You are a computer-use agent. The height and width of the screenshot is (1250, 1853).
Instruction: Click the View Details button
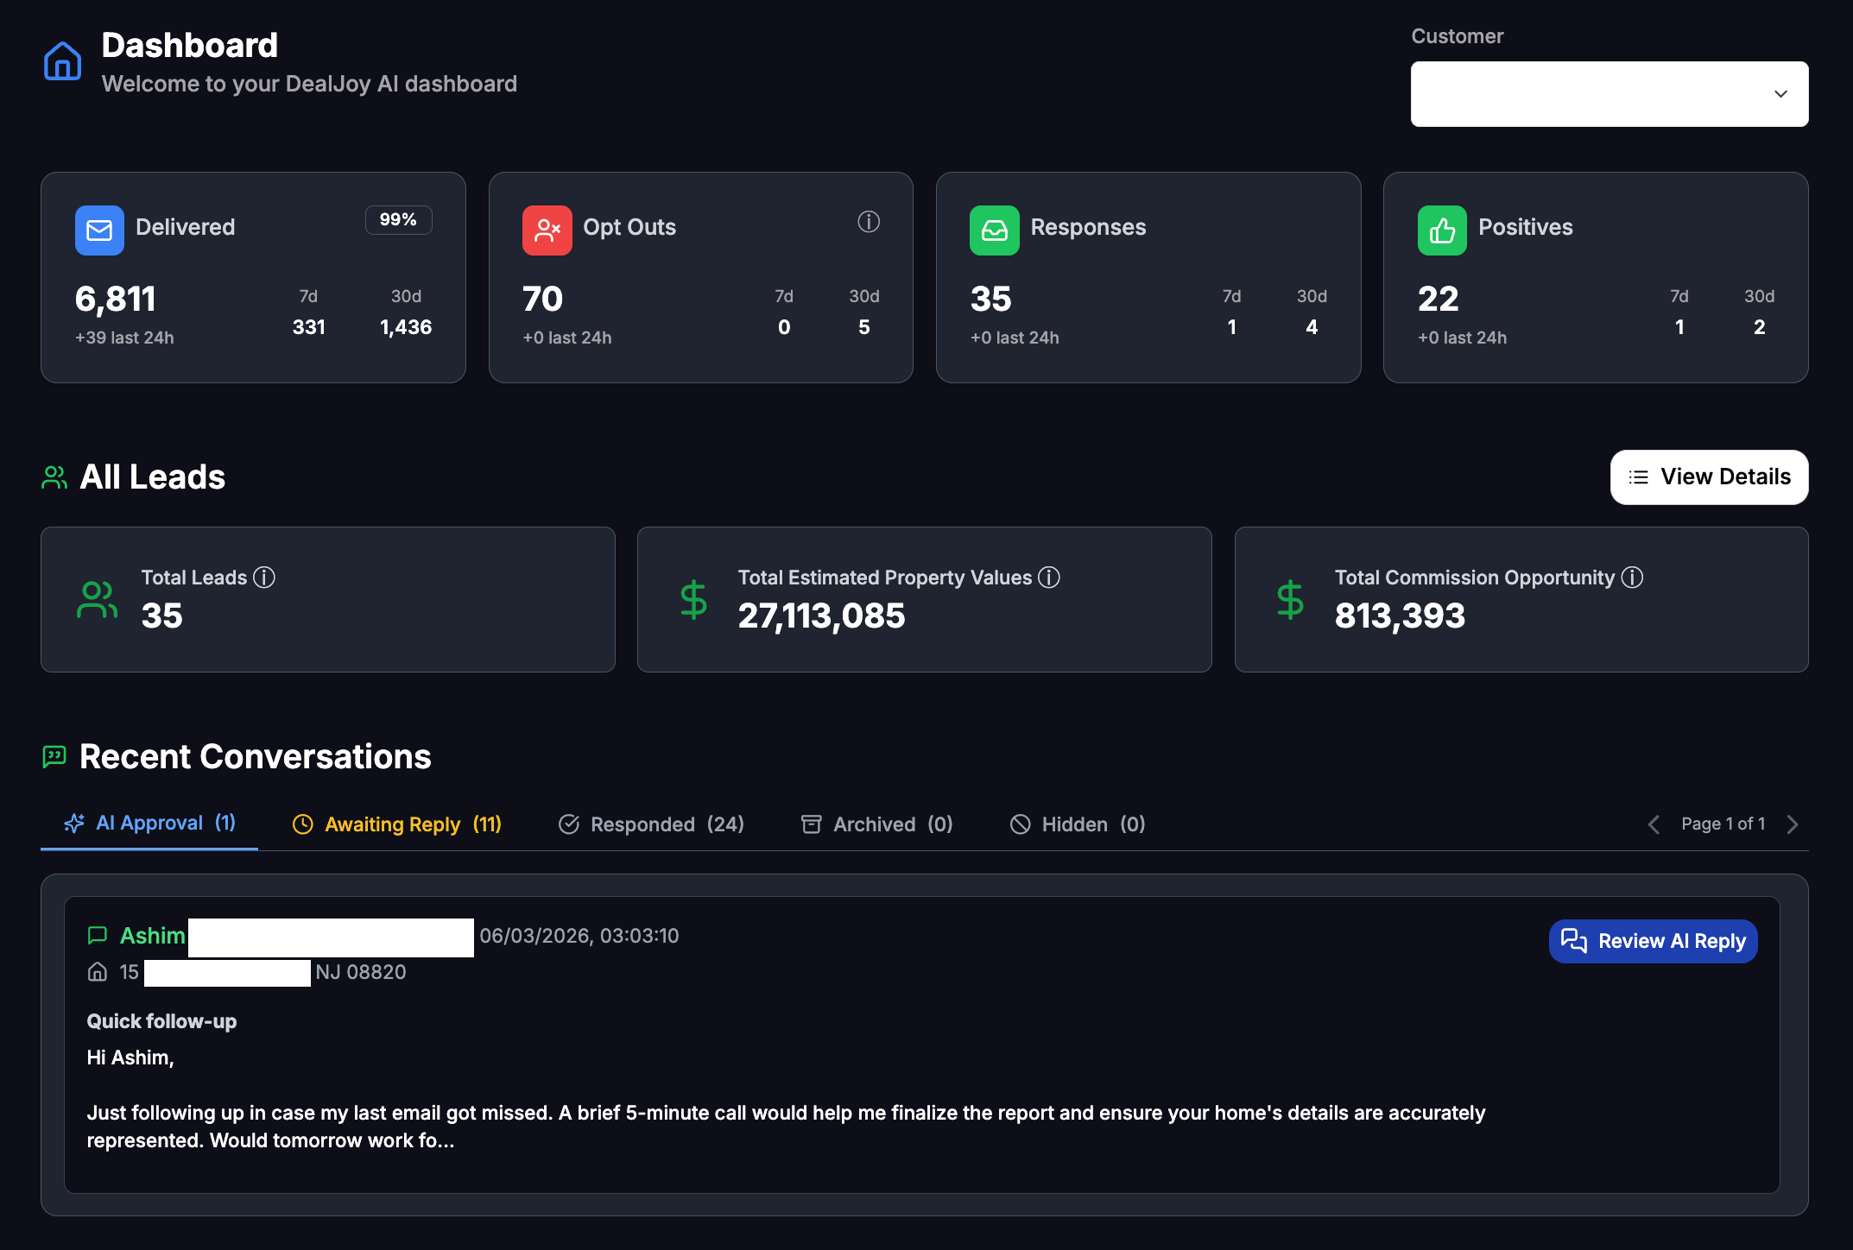1708,477
